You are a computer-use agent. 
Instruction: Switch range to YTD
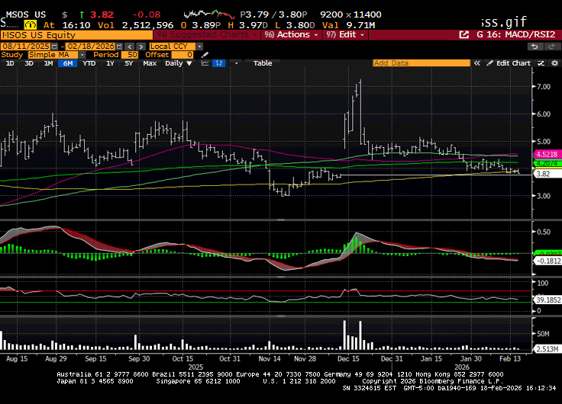89,63
